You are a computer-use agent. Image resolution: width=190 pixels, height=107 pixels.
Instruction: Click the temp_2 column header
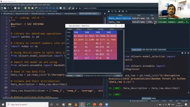[79, 29]
